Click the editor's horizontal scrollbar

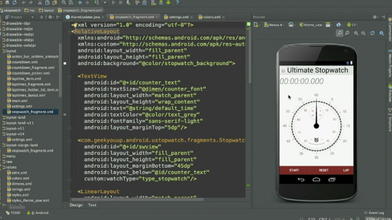[x=138, y=200]
